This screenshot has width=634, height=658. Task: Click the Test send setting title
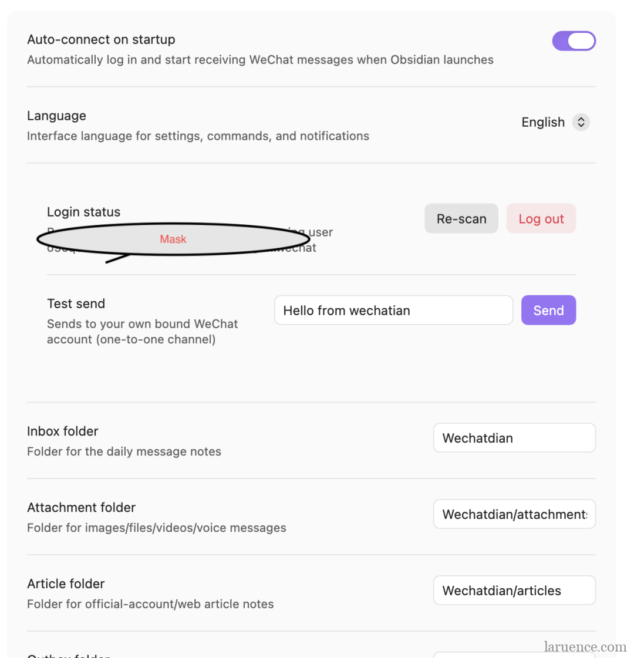pyautogui.click(x=76, y=303)
